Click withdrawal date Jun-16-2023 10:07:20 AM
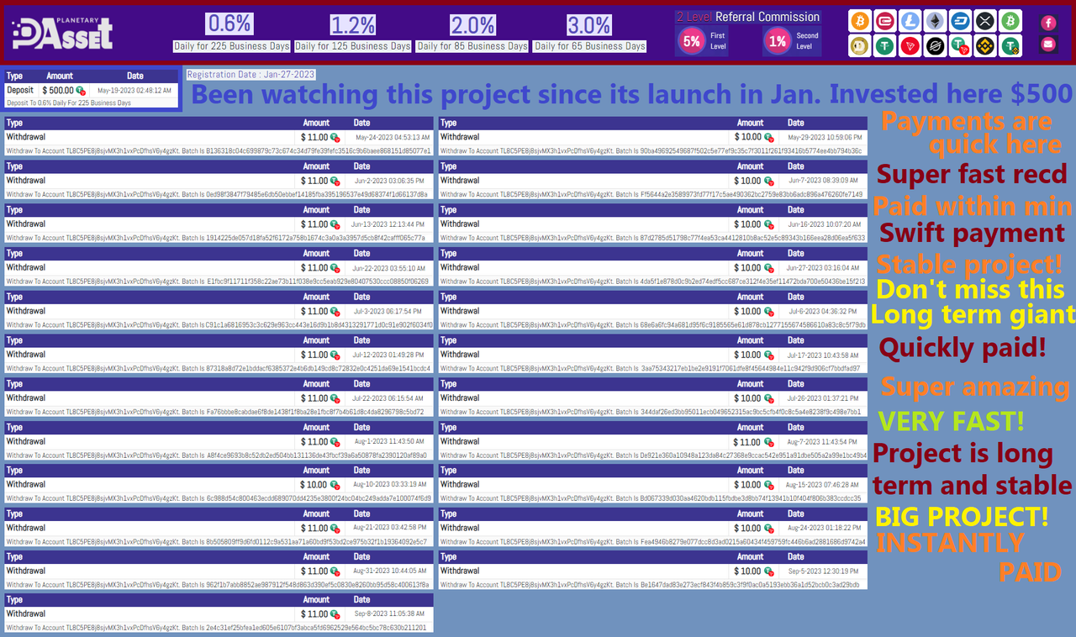The image size is (1076, 637). point(823,224)
